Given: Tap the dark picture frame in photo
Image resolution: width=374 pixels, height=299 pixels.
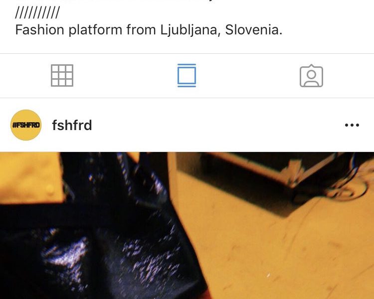Looking at the screenshot, I should [274, 181].
